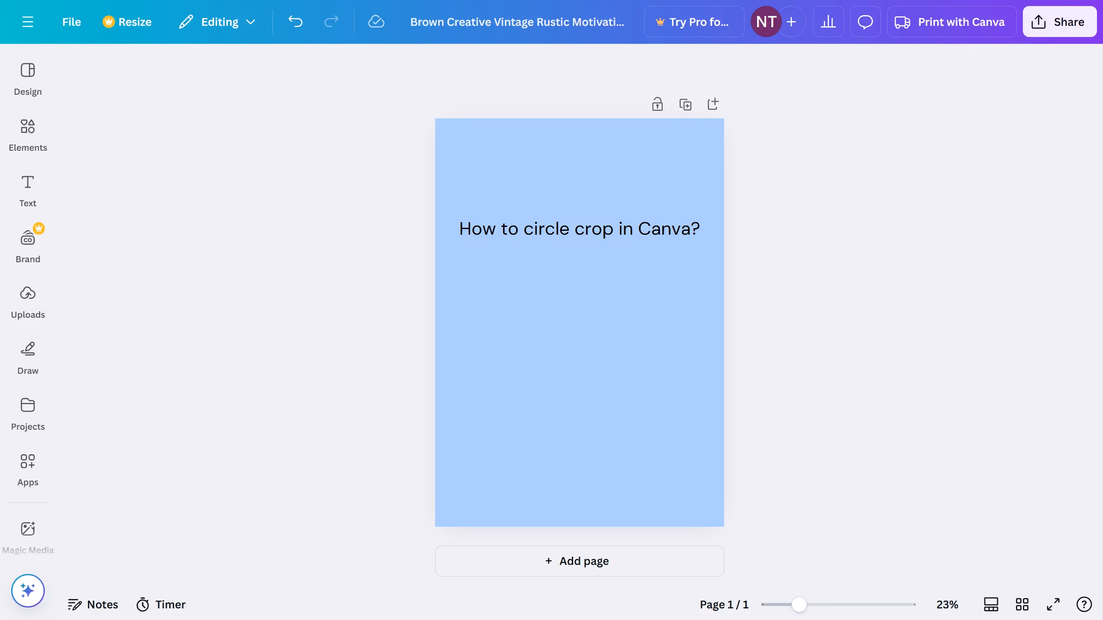Open the Uploads panel
The height and width of the screenshot is (620, 1103).
click(x=28, y=301)
